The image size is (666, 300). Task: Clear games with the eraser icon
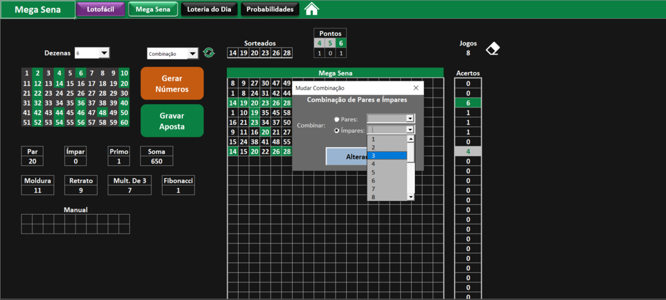(x=493, y=48)
